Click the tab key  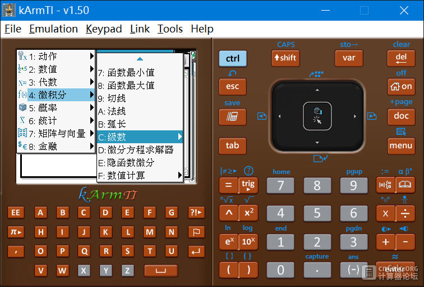point(233,145)
